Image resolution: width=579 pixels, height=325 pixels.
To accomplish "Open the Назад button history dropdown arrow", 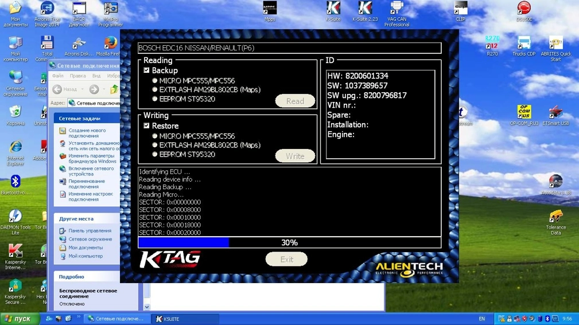I will (82, 89).
